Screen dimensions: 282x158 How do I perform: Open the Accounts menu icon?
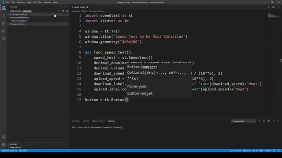click(x=4, y=137)
